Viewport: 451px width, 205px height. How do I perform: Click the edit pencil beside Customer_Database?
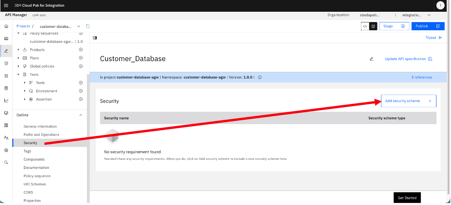tap(371, 59)
